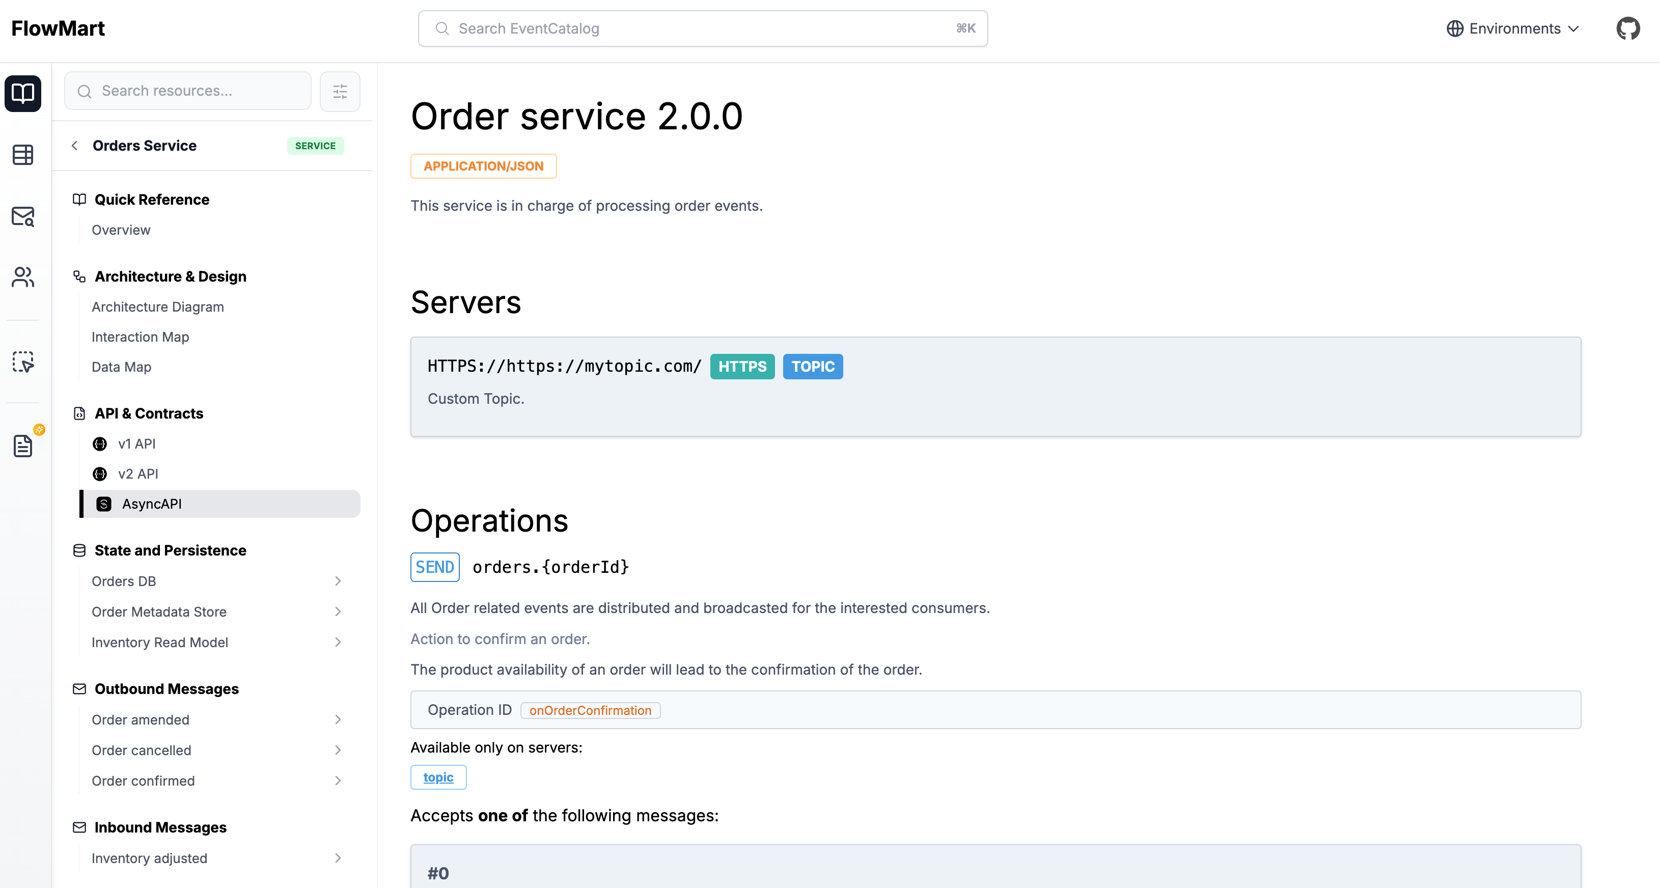This screenshot has height=888, width=1660.
Task: Focus the Search EventCatalog field
Action: pyautogui.click(x=702, y=29)
